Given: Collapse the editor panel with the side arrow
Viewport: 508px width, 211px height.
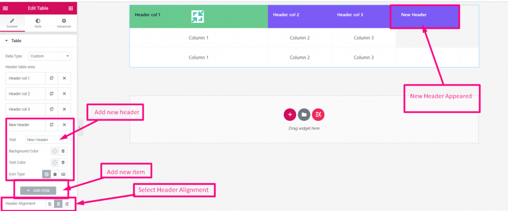Looking at the screenshot, I should pyautogui.click(x=80, y=127).
